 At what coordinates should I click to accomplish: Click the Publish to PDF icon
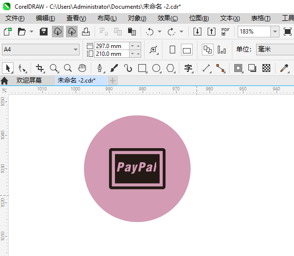tap(226, 32)
